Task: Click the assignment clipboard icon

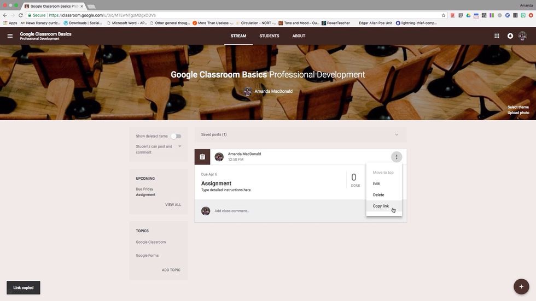Action: [202, 157]
